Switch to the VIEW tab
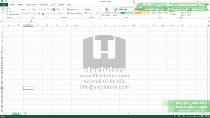210x118 pixels. [x=69, y=5]
